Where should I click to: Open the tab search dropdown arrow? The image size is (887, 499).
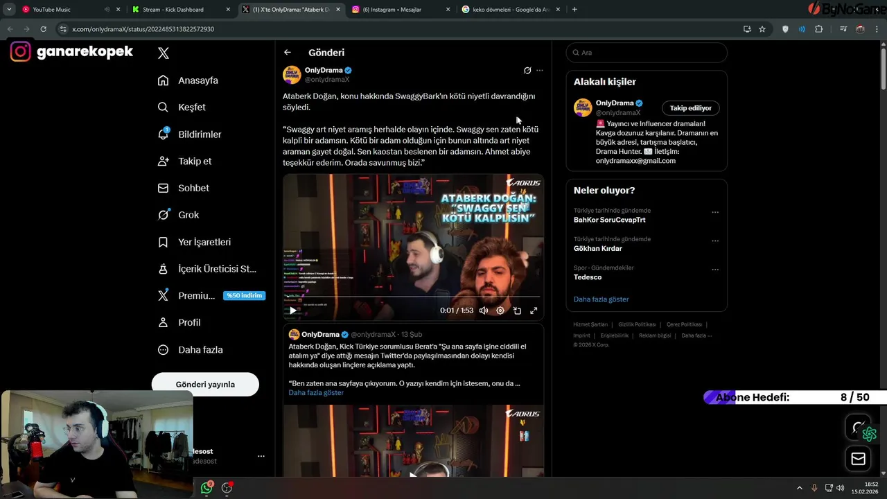pos(9,10)
